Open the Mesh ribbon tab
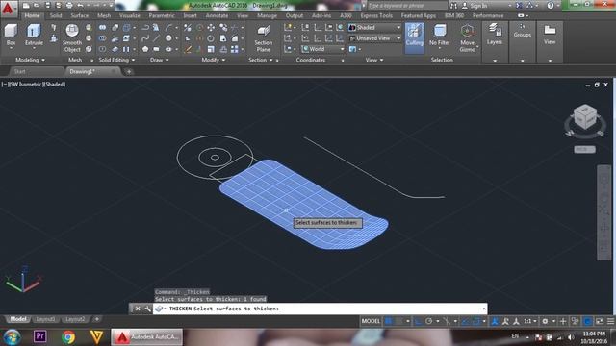This screenshot has width=616, height=346. click(x=104, y=15)
